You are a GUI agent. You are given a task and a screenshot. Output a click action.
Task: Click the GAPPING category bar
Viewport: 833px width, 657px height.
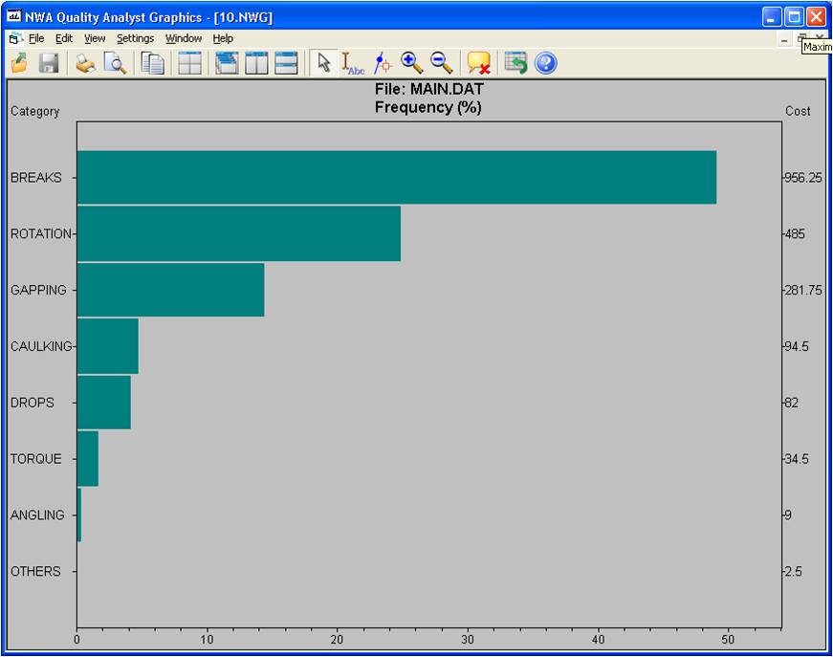[x=170, y=290]
